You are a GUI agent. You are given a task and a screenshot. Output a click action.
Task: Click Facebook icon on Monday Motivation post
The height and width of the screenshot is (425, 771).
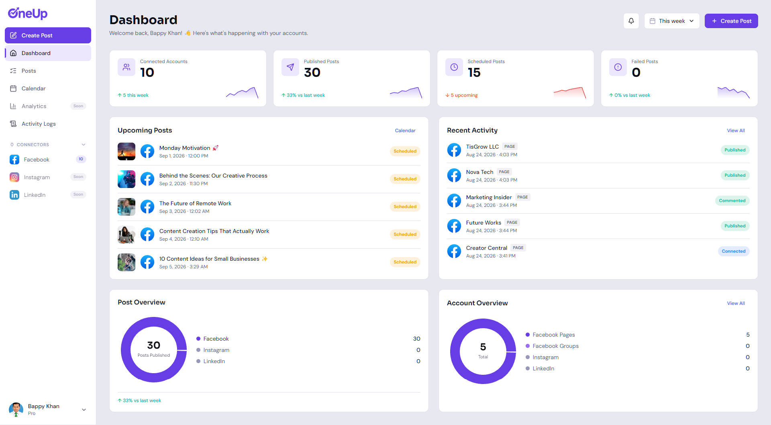pyautogui.click(x=147, y=151)
